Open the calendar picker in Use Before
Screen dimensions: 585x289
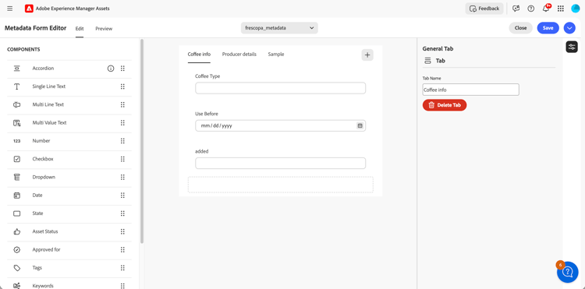tap(360, 126)
